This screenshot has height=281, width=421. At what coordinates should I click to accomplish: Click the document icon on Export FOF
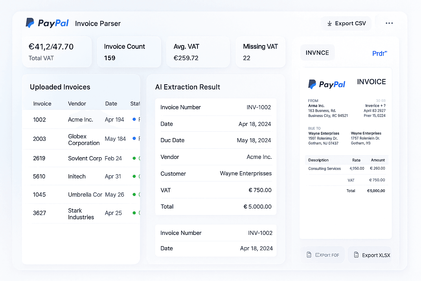click(309, 255)
